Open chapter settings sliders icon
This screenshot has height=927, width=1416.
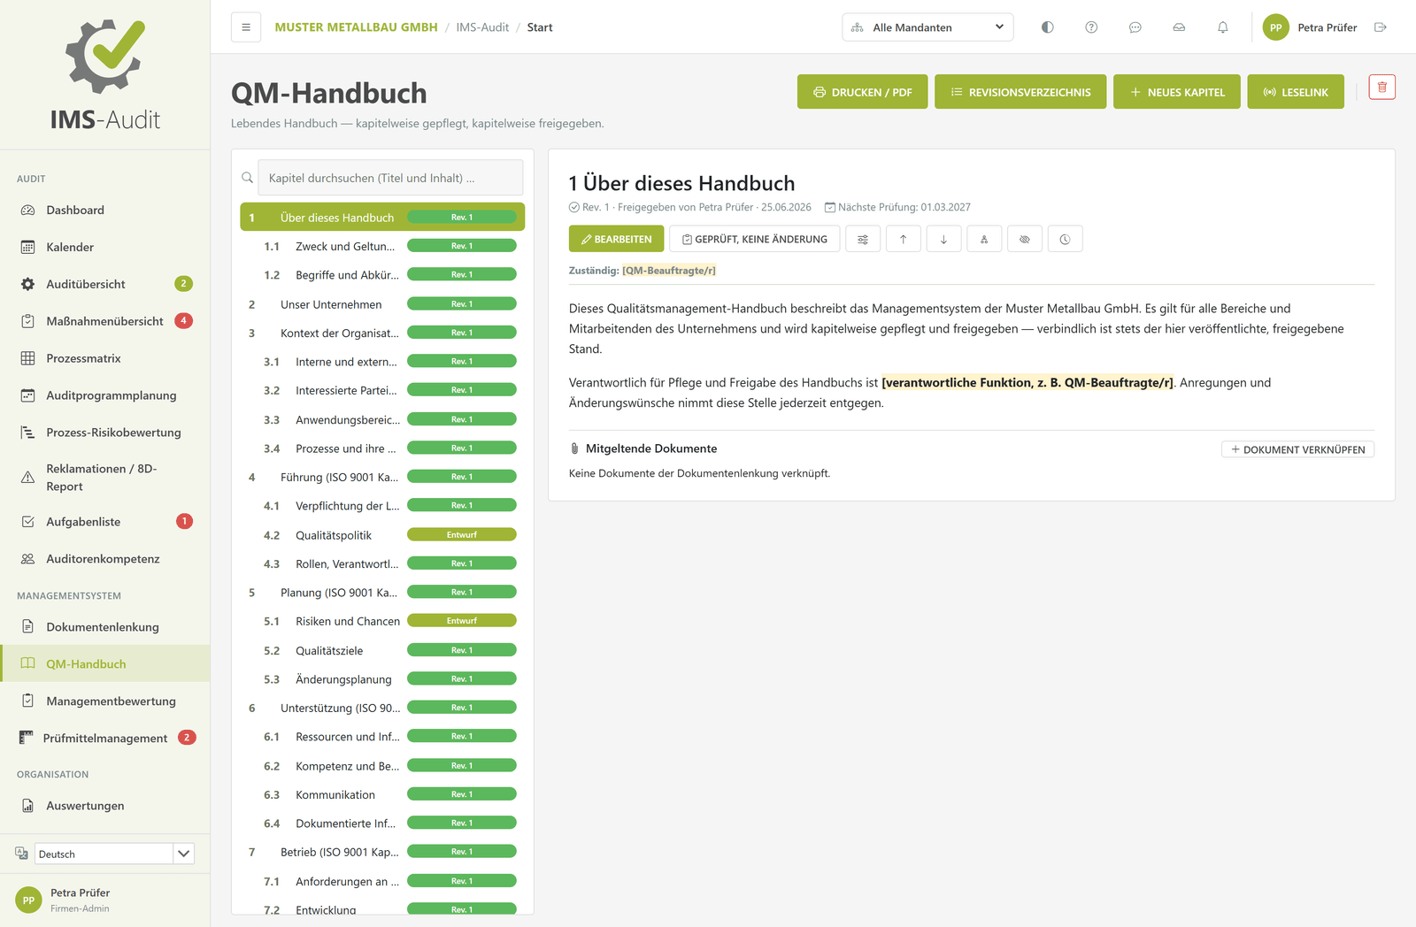[863, 239]
